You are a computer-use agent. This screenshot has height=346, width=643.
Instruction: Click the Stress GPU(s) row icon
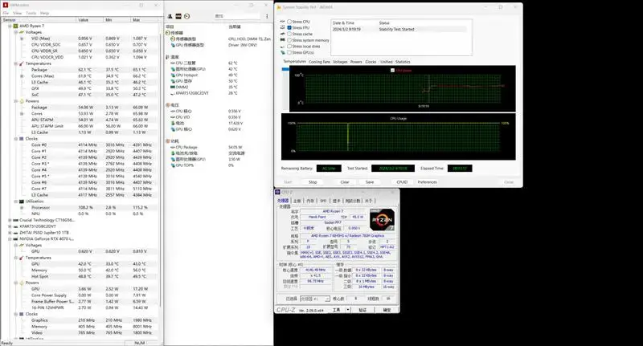pyautogui.click(x=283, y=52)
